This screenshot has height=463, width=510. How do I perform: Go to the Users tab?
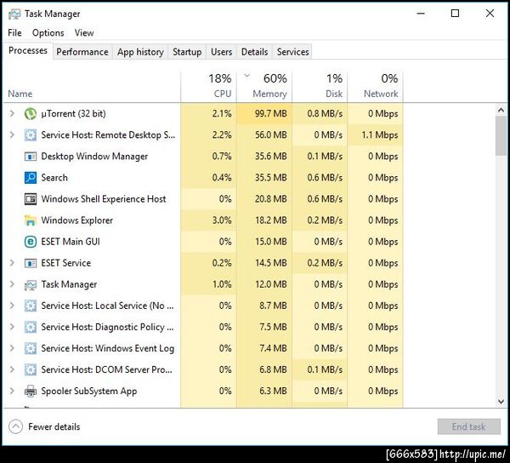point(222,52)
